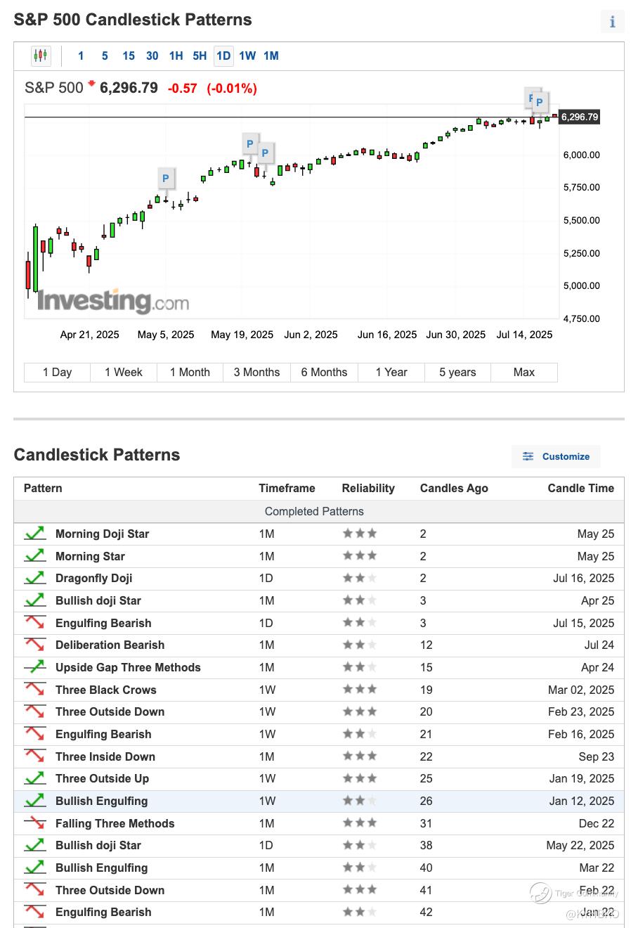Switch to the 1H interval
The width and height of the screenshot is (631, 928).
(176, 56)
